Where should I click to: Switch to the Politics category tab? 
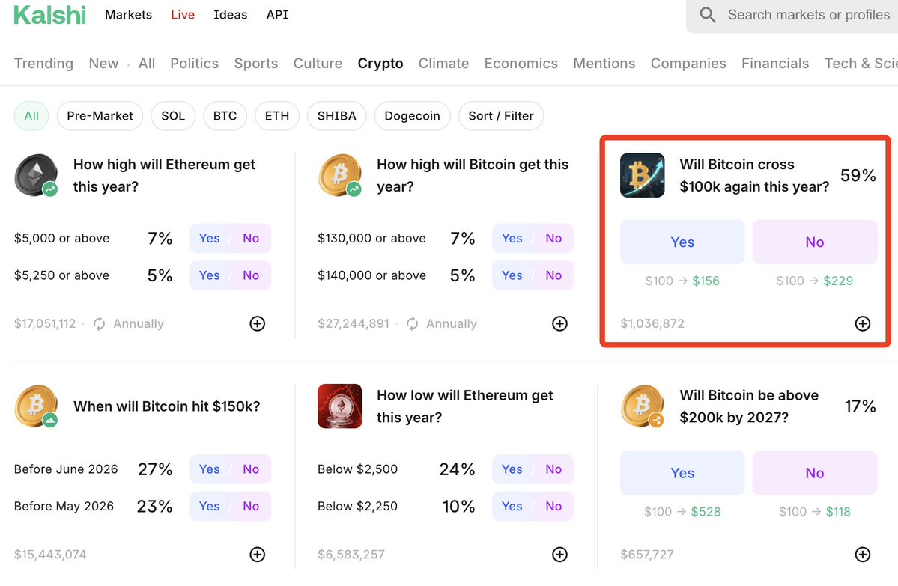pyautogui.click(x=194, y=64)
